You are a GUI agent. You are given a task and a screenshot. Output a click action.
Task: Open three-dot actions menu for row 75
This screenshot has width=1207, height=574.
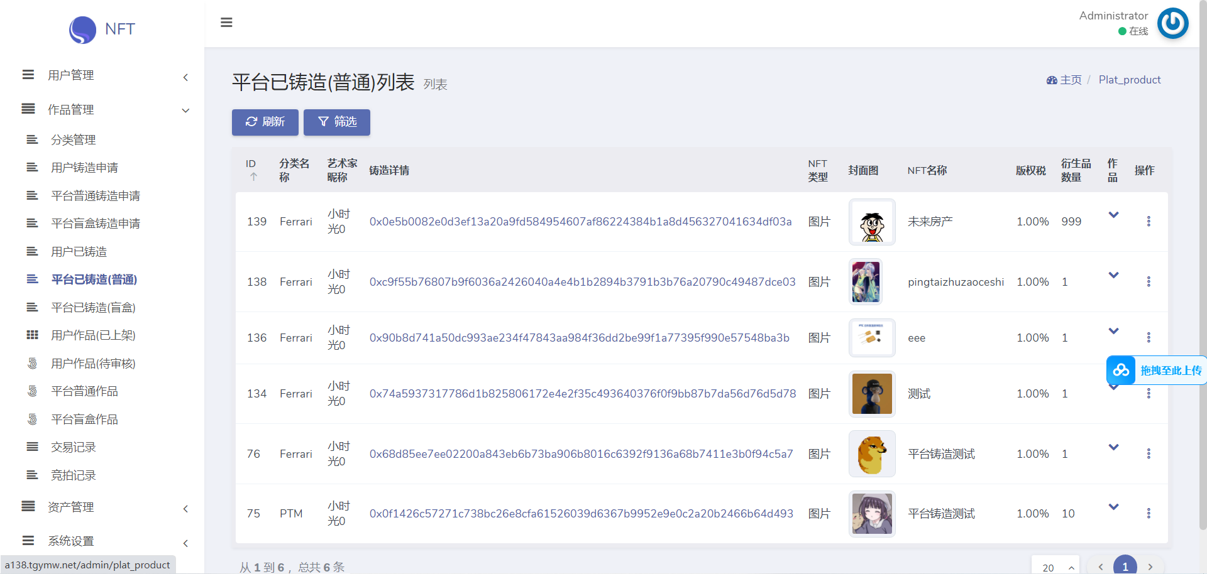click(x=1148, y=513)
